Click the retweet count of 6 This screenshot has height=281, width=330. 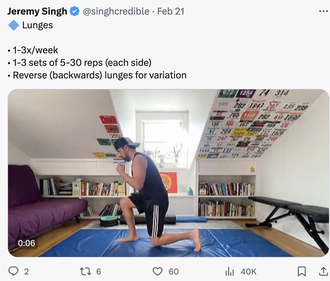99,271
